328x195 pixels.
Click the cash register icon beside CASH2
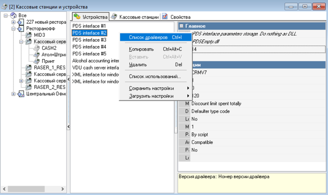point(36,48)
